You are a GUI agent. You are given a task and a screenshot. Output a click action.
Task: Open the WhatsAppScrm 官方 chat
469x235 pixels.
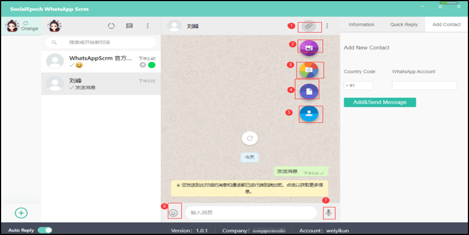click(x=101, y=61)
